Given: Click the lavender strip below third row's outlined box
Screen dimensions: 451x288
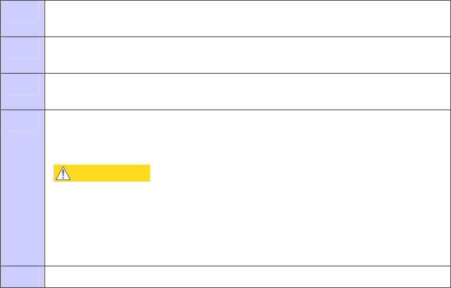Looking at the screenshot, I should [22, 102].
